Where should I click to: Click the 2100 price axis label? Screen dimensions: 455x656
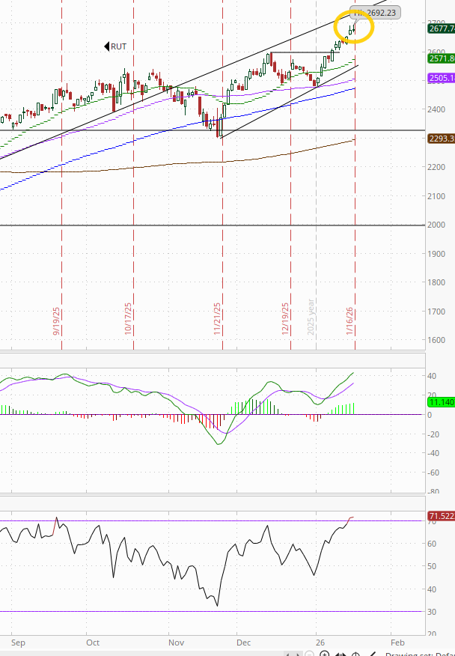click(x=436, y=196)
